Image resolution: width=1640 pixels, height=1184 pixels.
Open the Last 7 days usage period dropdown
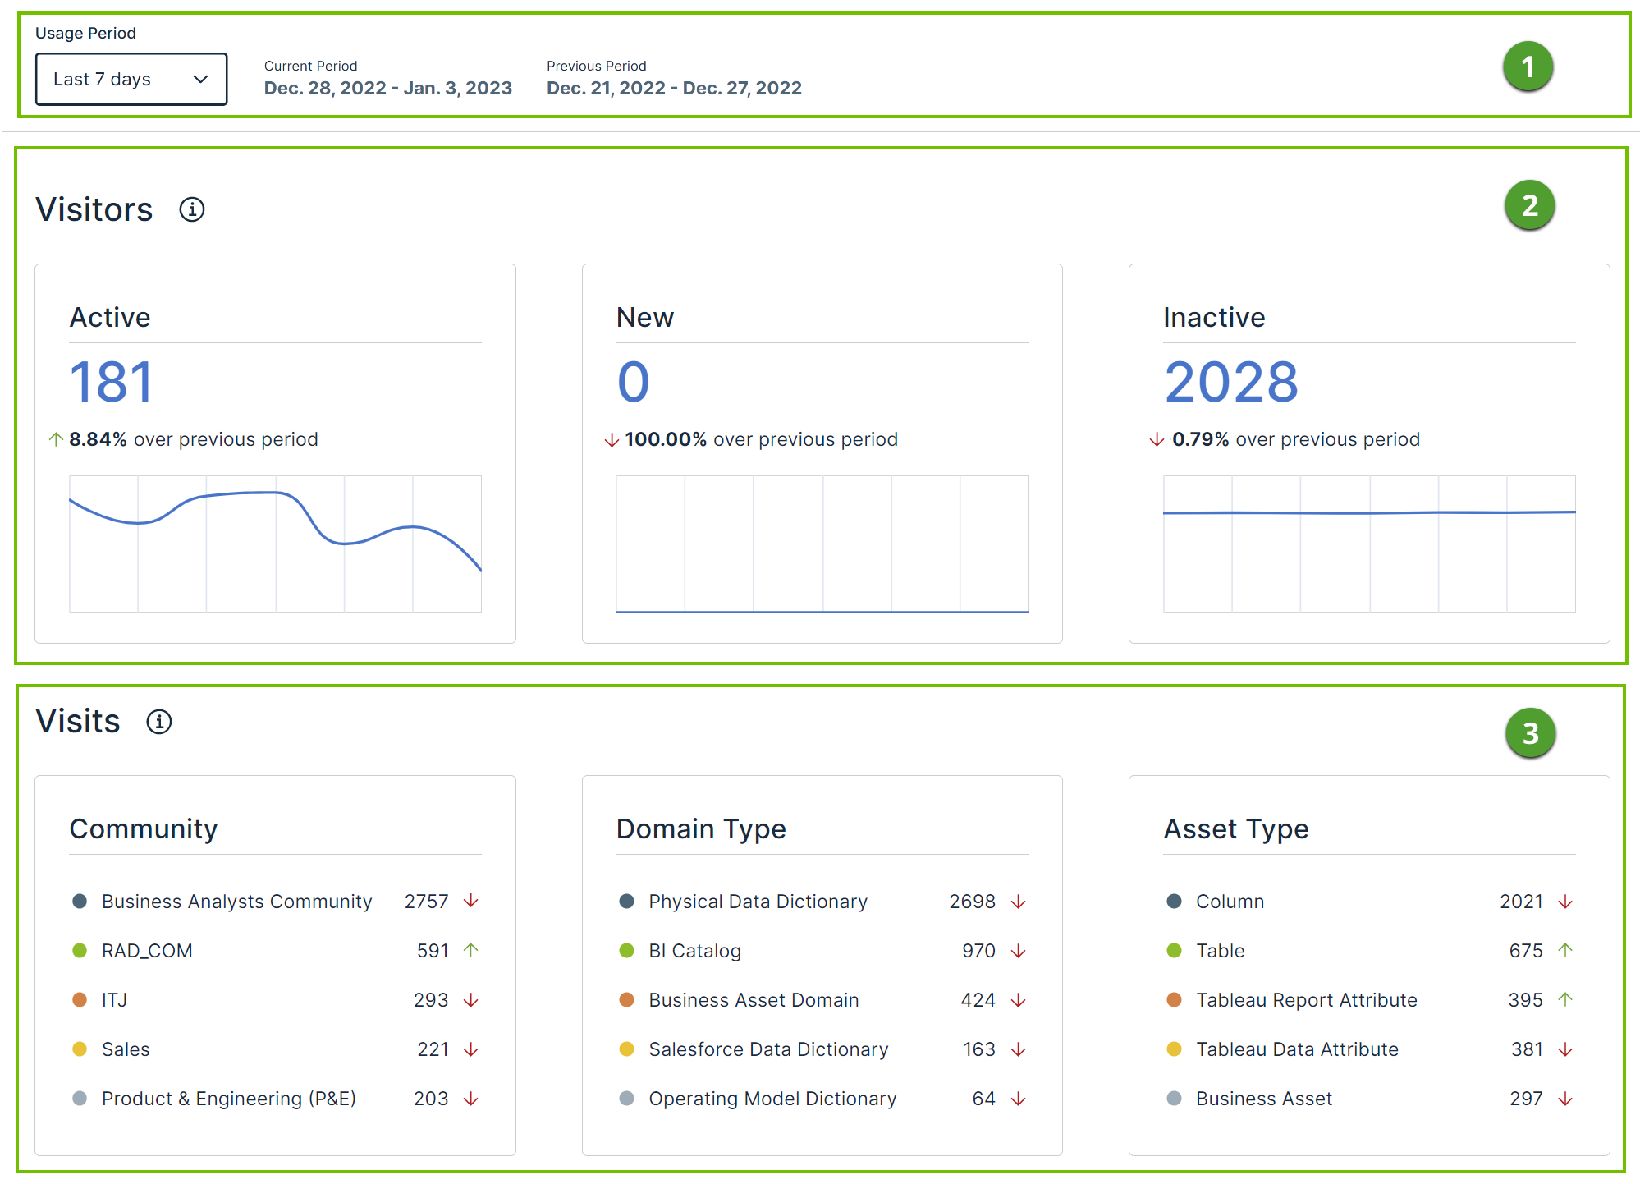click(131, 79)
